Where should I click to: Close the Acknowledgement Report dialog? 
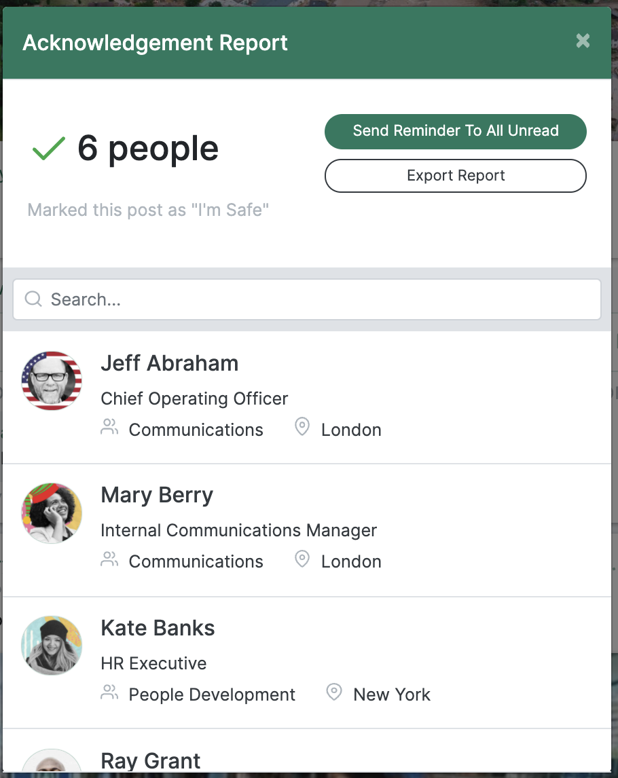[583, 41]
